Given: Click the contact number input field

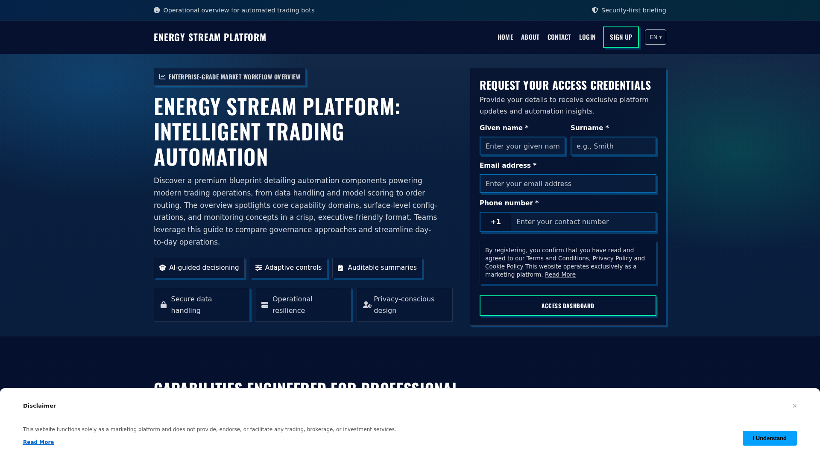Looking at the screenshot, I should 583,222.
